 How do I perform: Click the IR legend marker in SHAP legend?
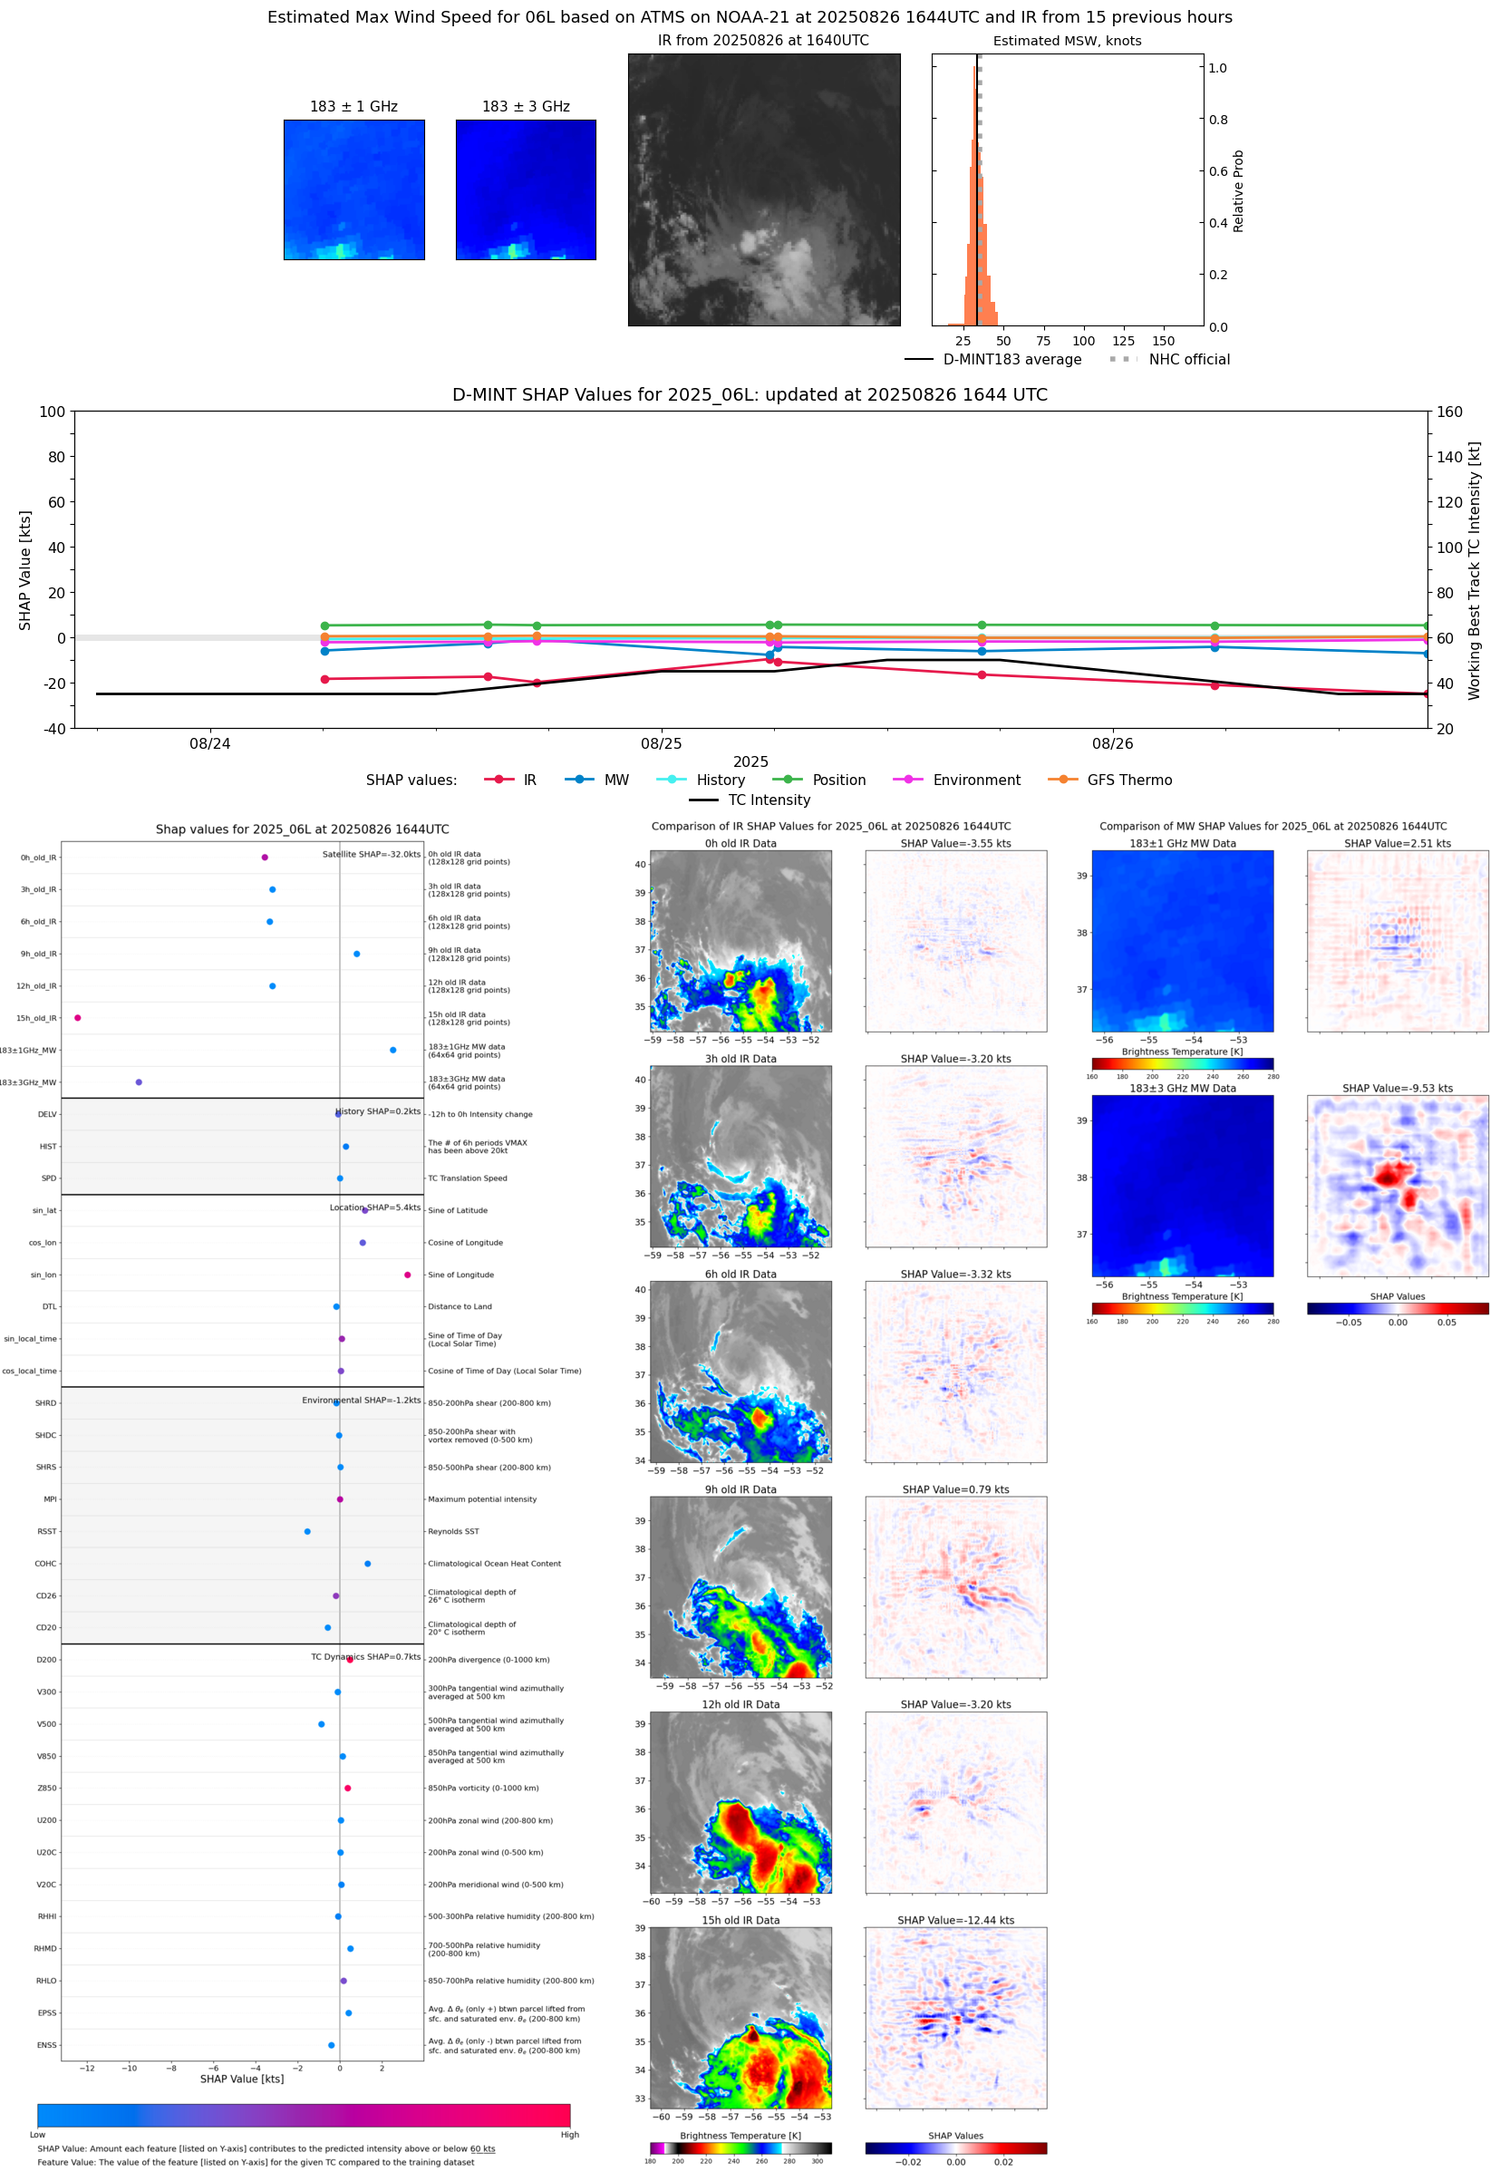pyautogui.click(x=499, y=779)
